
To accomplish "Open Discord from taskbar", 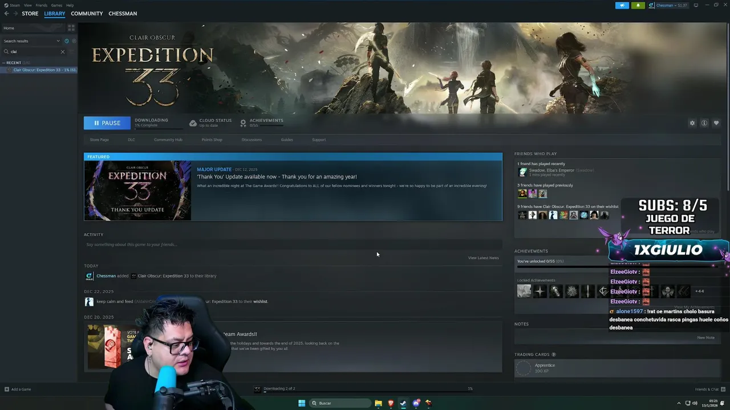I will tap(416, 403).
